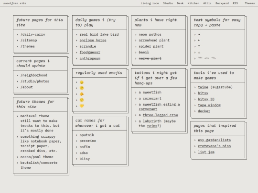This screenshot has height=193, width=258.
Task: Visit the tape window link
Action: pos(209,105)
